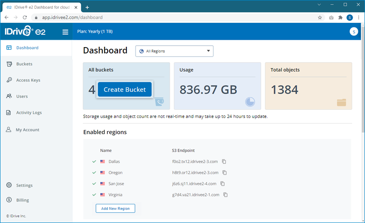Image resolution: width=365 pixels, height=223 pixels.
Task: Click the Oregon region name
Action: 115,173
